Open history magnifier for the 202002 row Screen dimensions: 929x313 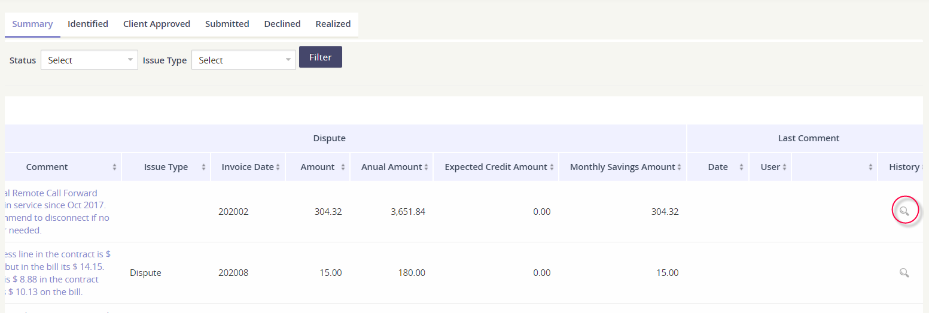[x=904, y=211]
